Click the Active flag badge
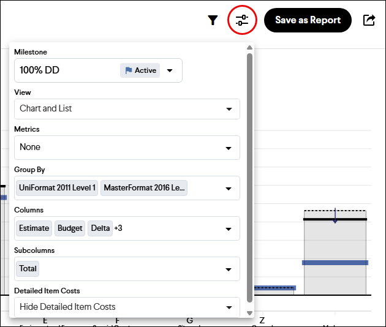Image resolution: width=386 pixels, height=327 pixels. pyautogui.click(x=140, y=70)
